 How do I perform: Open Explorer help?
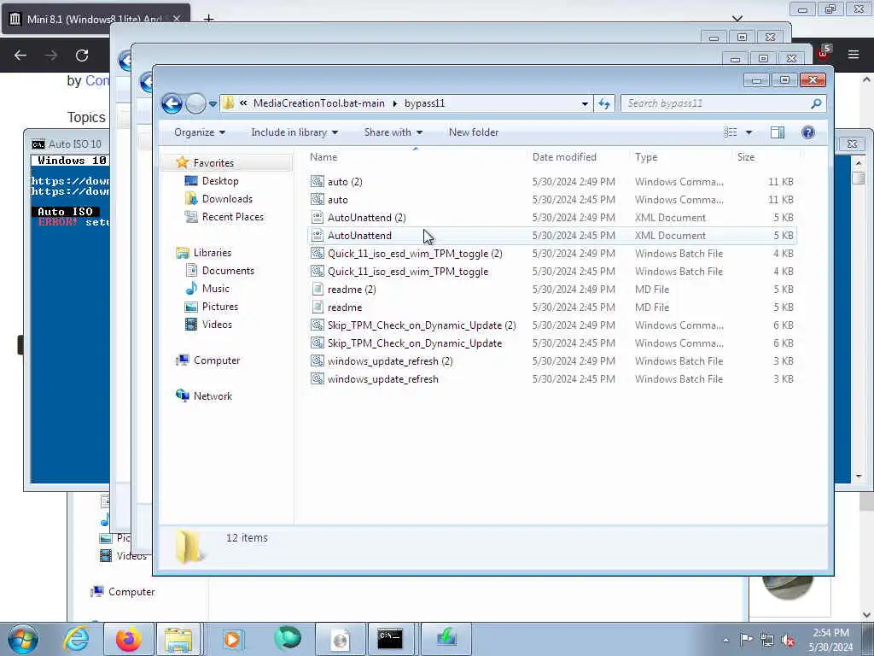tap(808, 132)
